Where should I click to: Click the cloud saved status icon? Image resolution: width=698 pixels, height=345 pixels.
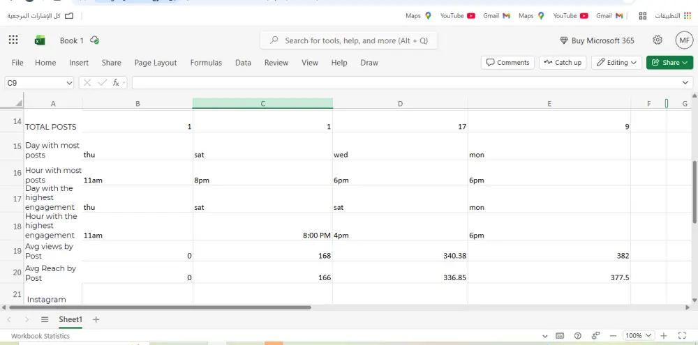click(x=94, y=40)
